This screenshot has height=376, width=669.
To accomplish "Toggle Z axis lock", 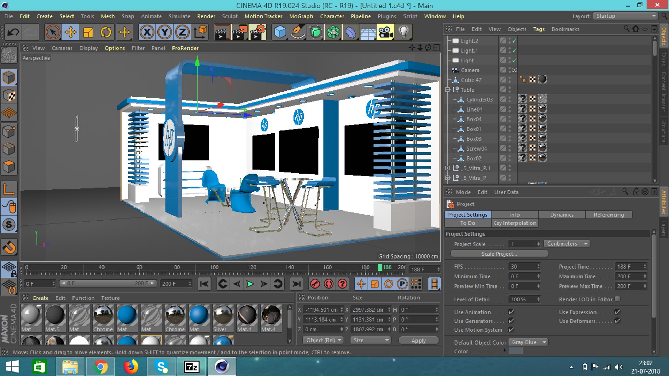I will pyautogui.click(x=182, y=32).
